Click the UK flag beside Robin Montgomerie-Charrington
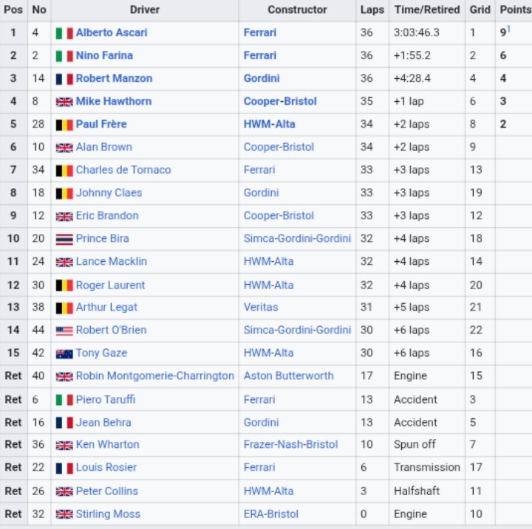Viewport: 532px width, 529px height. click(64, 376)
